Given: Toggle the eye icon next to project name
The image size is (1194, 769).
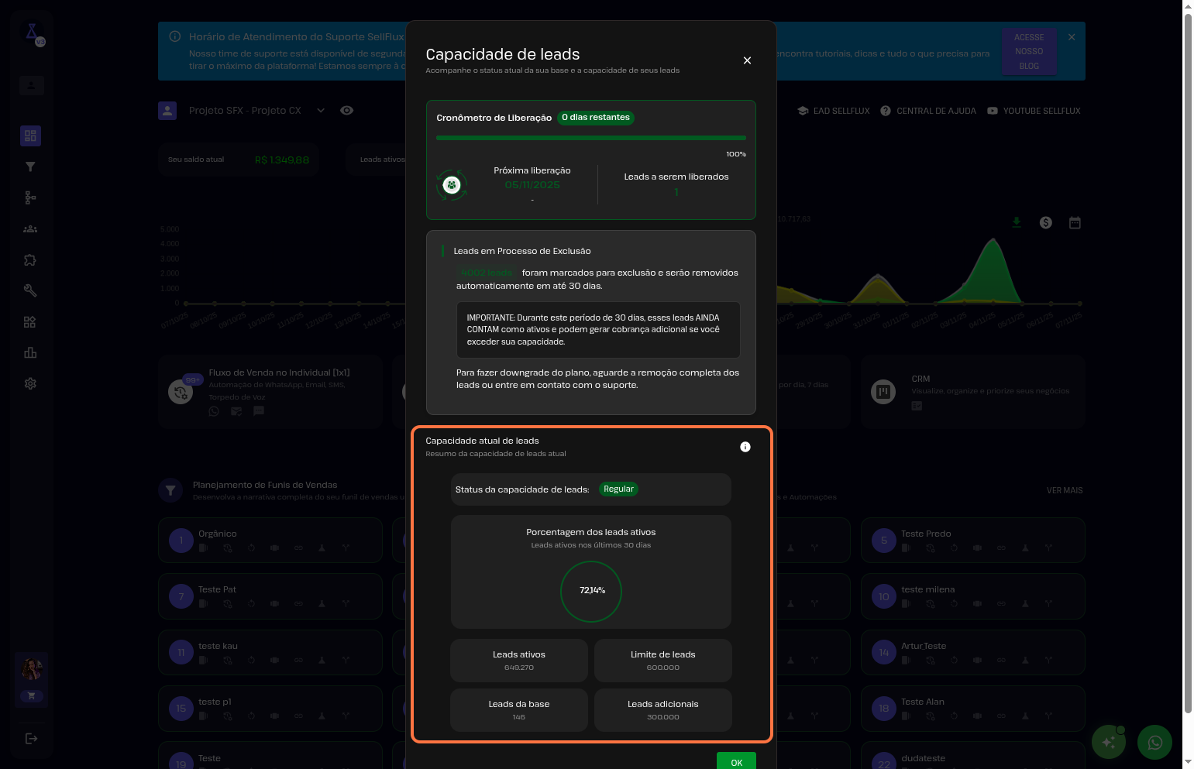Looking at the screenshot, I should 347,111.
